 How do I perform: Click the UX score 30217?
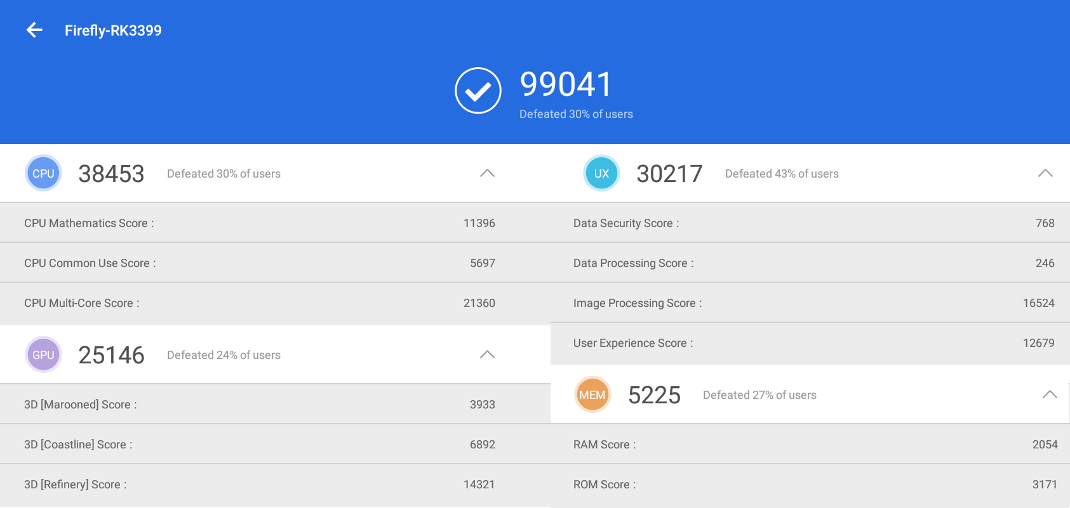669,174
